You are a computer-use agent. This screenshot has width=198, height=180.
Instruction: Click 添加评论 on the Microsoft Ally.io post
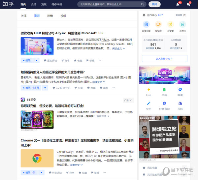[x=50, y=61]
